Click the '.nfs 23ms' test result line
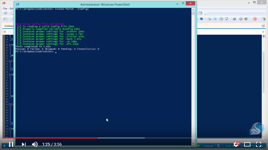268x150 pixels. tap(51, 44)
